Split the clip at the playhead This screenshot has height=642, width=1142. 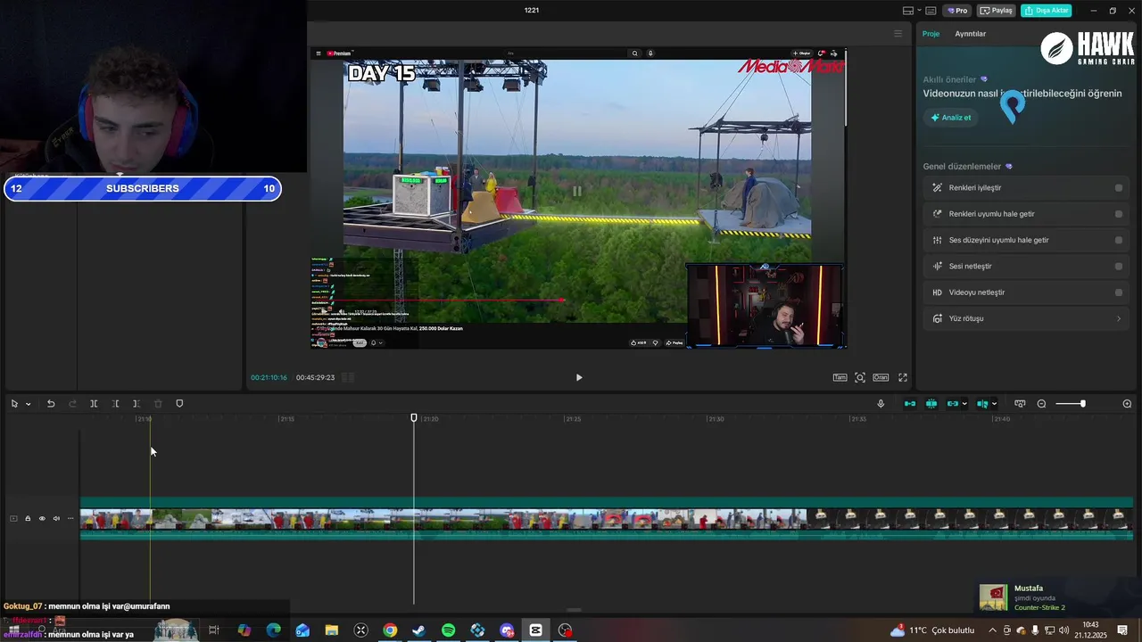[94, 404]
